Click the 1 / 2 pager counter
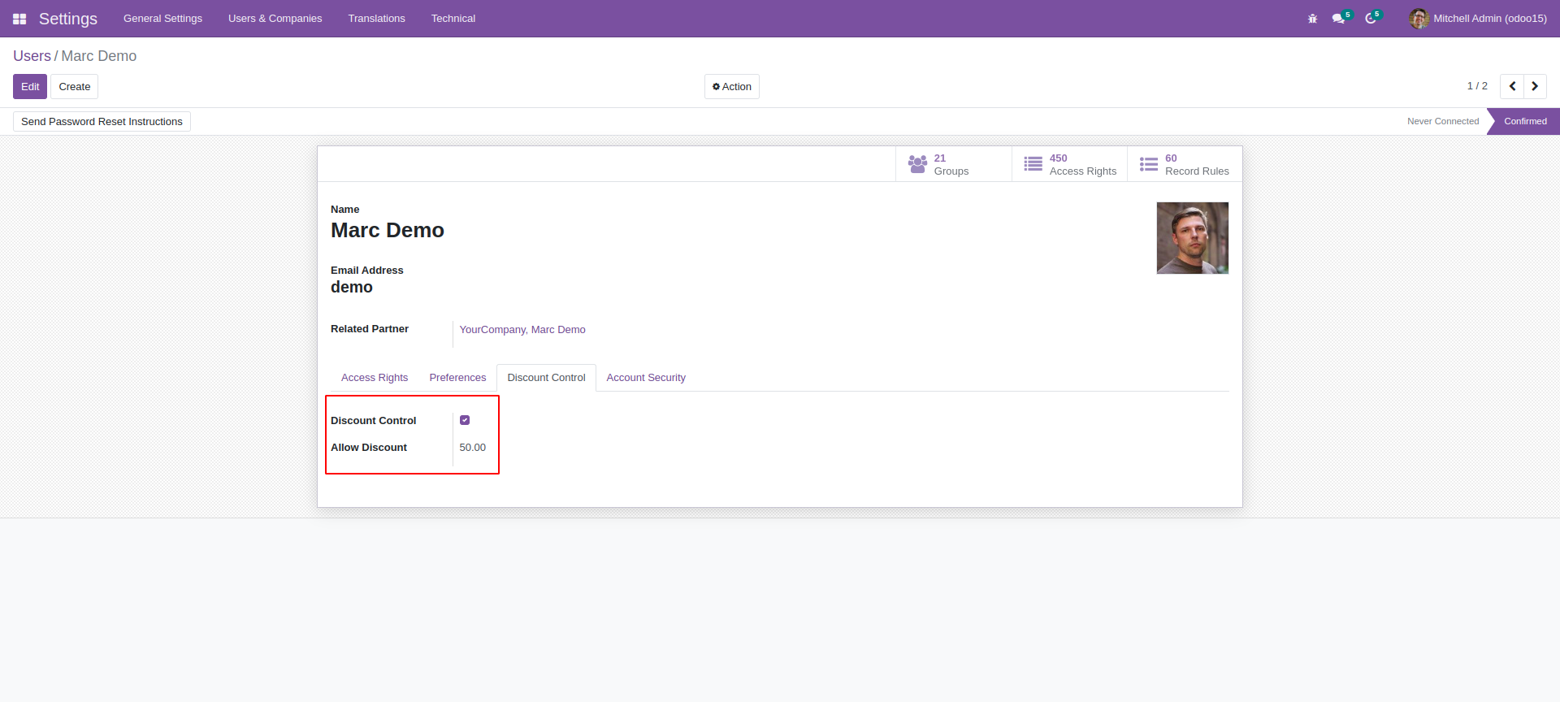Viewport: 1560px width, 702px height. tap(1477, 86)
